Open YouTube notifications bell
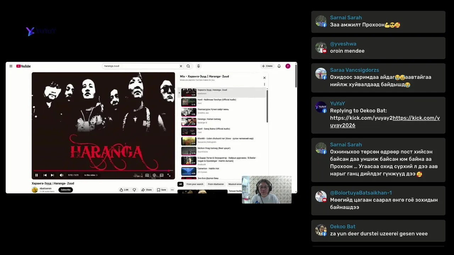Viewport: 454px width, 255px height. point(279,66)
